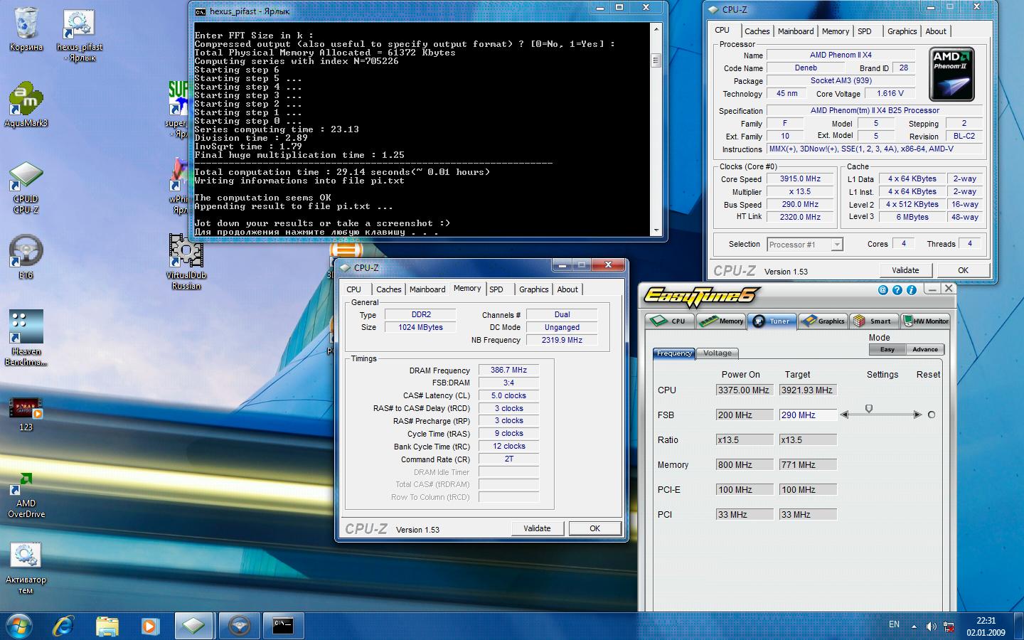
Task: Click Validate in the top-right CPU-Z window
Action: (905, 270)
